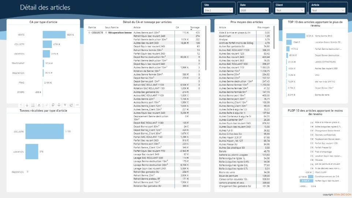Collapse the COLLECTE family row
352x198 pixels.
click(89, 33)
